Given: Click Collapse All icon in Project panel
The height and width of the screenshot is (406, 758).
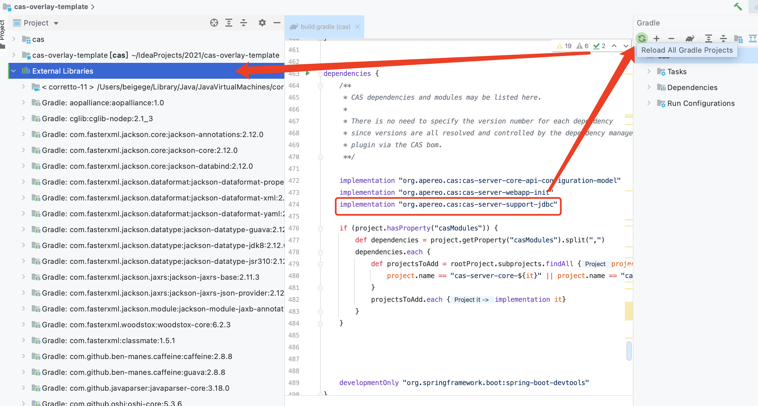Looking at the screenshot, I should tap(243, 23).
